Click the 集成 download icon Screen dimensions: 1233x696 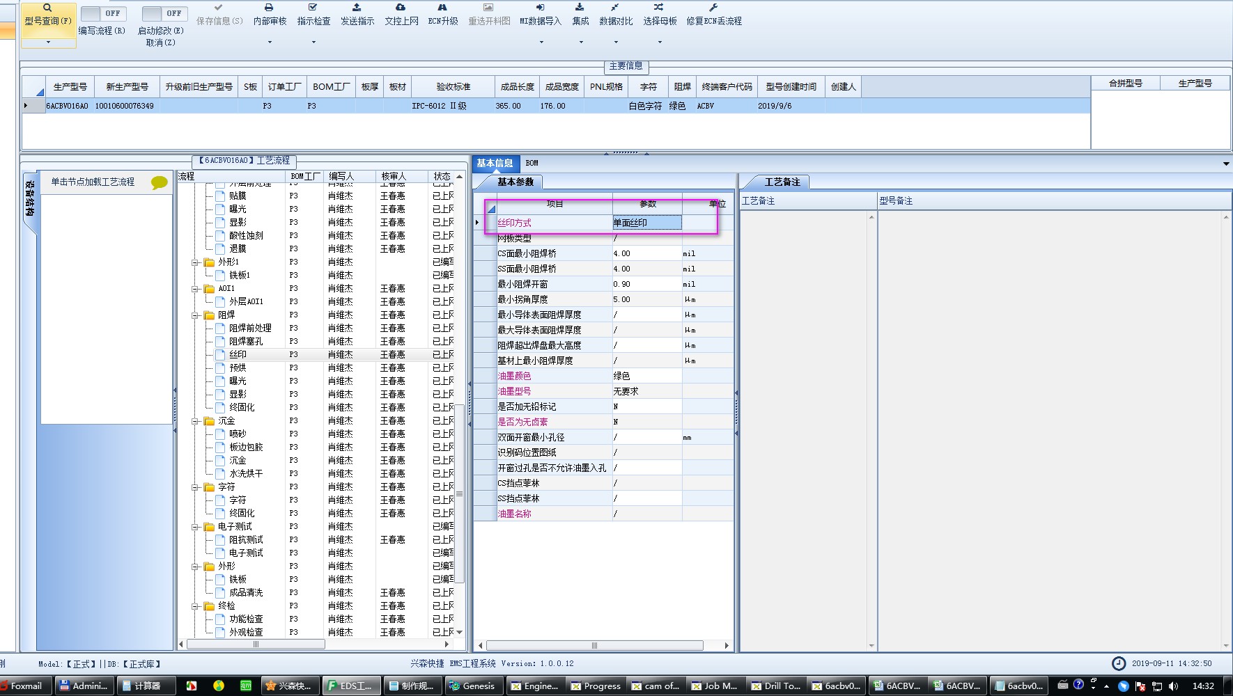(580, 7)
